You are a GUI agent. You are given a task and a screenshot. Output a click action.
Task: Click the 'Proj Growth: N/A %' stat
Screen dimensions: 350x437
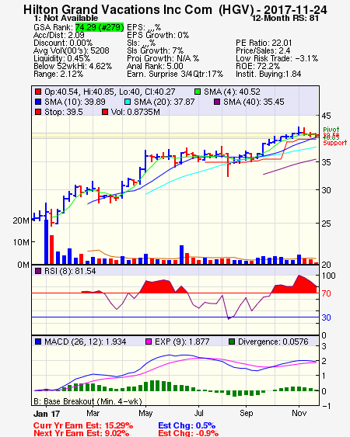tap(163, 58)
